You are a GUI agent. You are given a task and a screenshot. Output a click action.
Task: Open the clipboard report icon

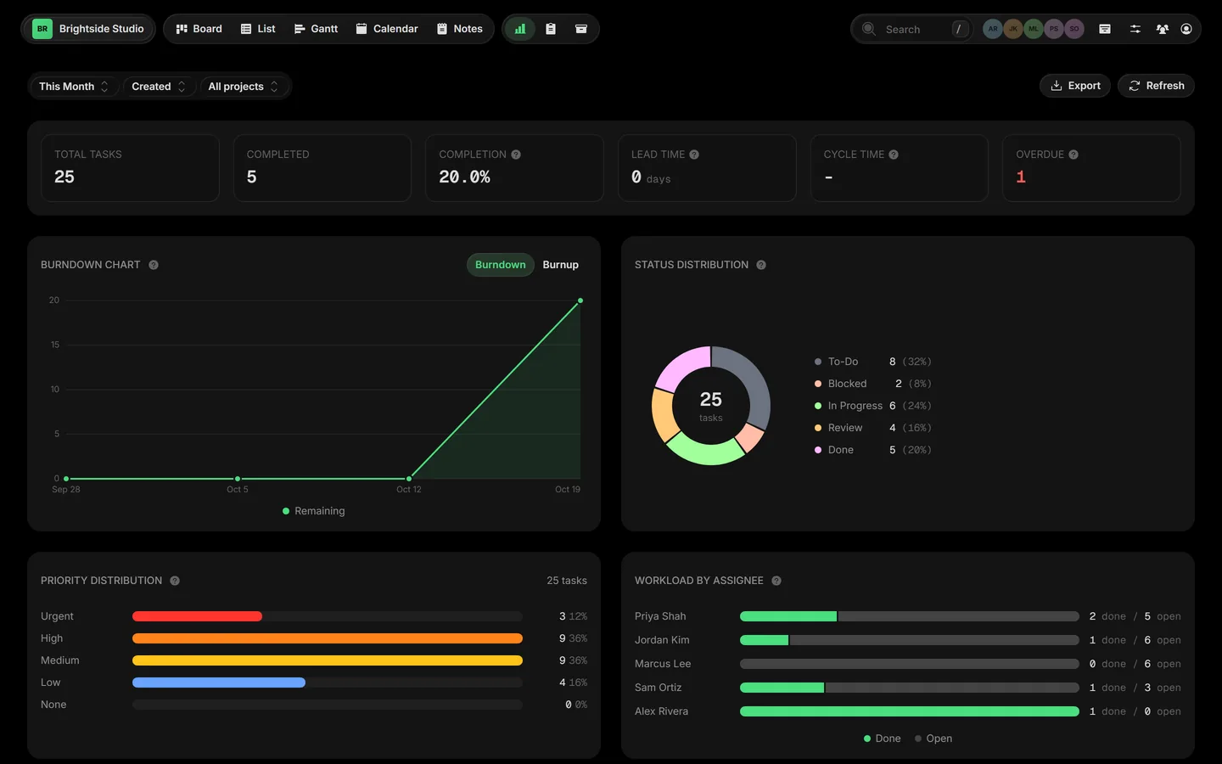click(551, 29)
